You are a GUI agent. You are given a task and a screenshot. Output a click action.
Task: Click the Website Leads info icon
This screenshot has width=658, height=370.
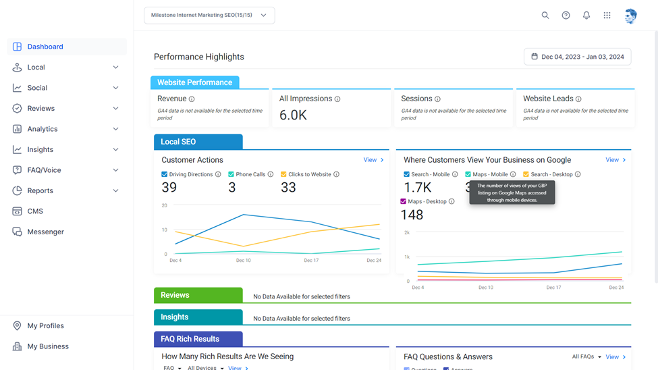[x=578, y=99]
